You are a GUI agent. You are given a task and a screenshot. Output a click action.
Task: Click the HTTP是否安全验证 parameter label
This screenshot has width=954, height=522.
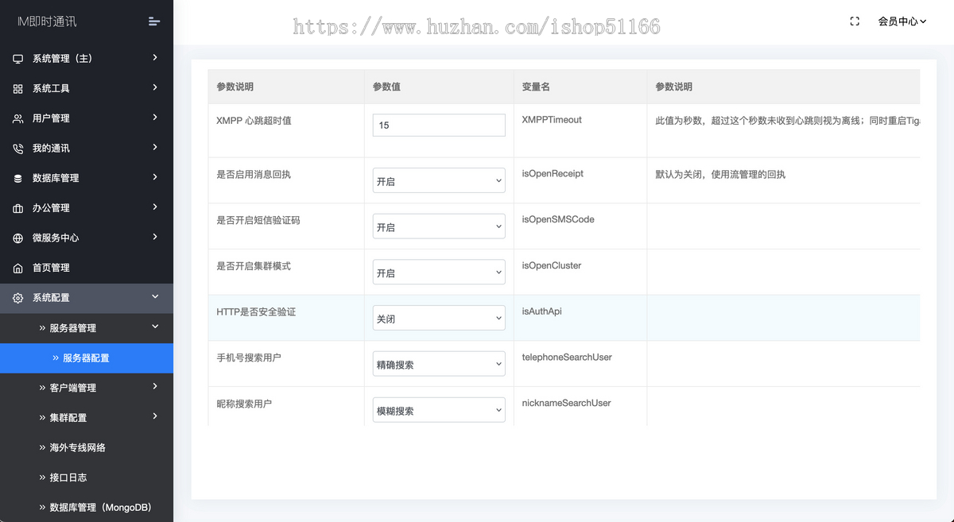pos(256,312)
